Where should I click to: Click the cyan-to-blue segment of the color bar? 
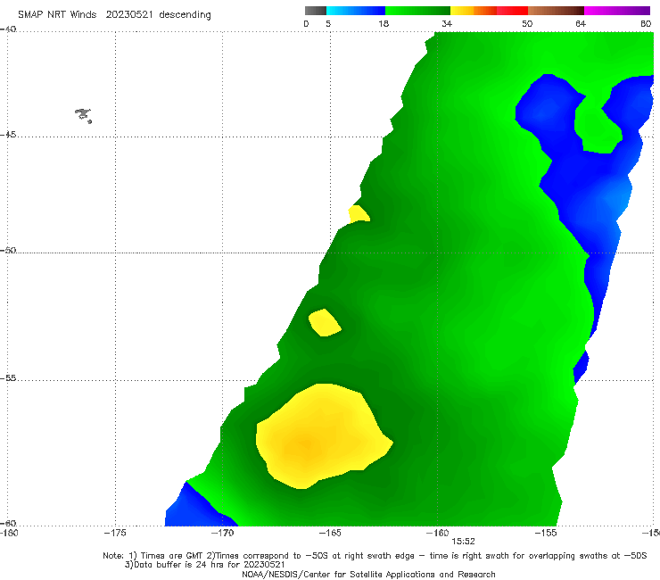coord(356,11)
